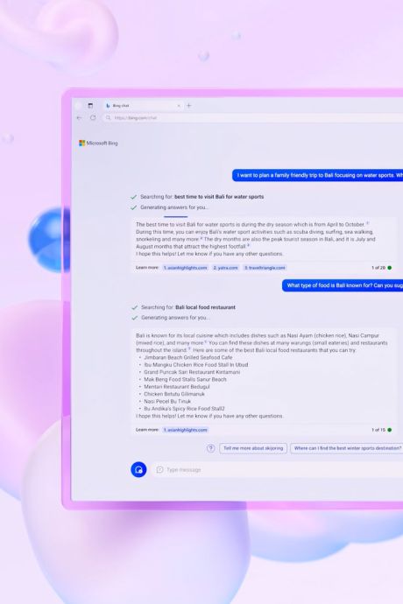
Task: Open the asianhighlights.com link under first answer
Action: point(185,268)
